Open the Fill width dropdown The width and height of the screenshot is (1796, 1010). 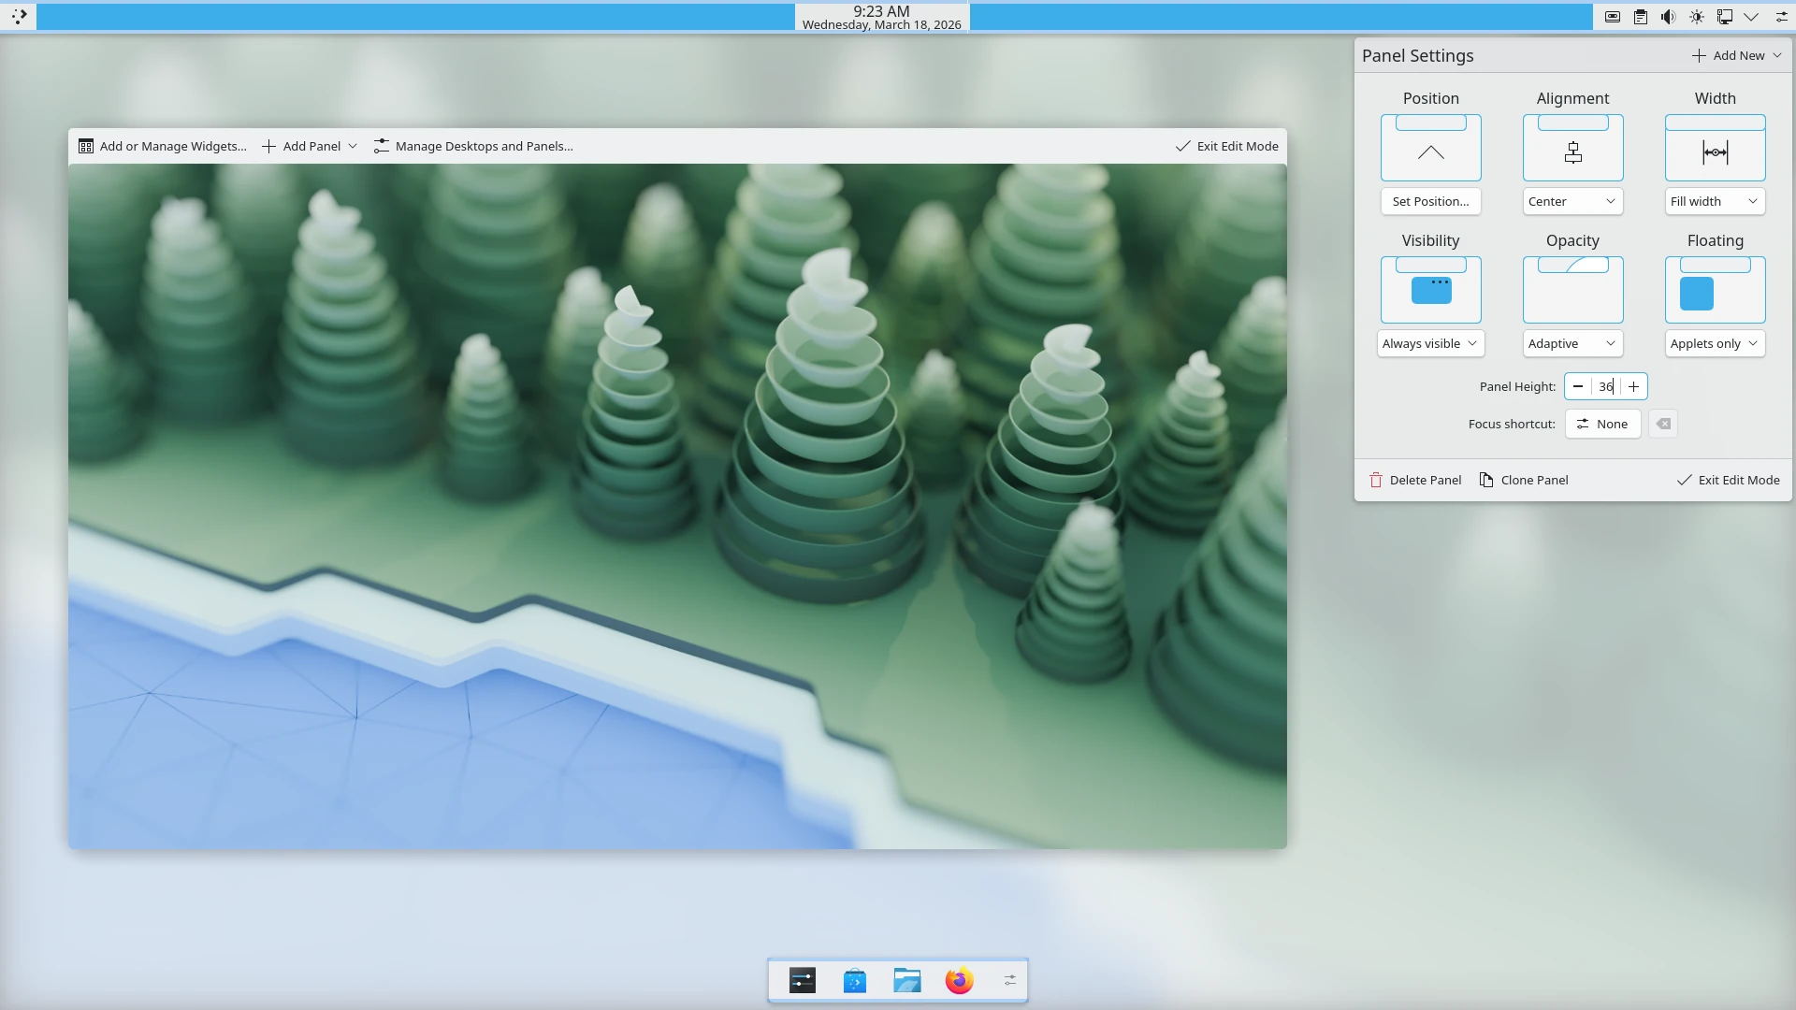(x=1716, y=201)
